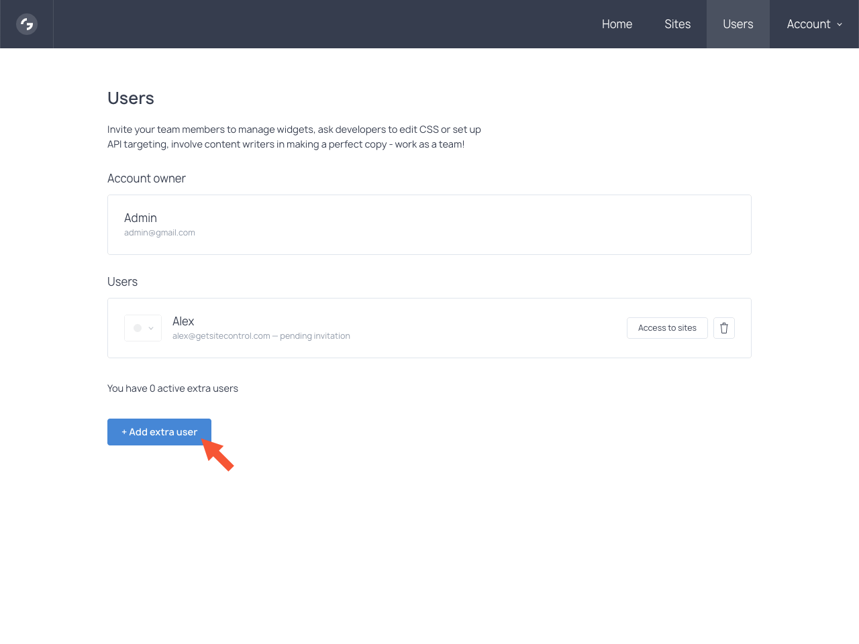Click on the user name Alex
The height and width of the screenshot is (644, 859).
[183, 321]
